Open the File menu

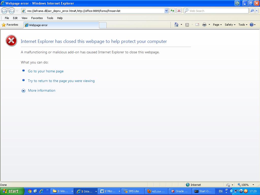click(x=7, y=18)
